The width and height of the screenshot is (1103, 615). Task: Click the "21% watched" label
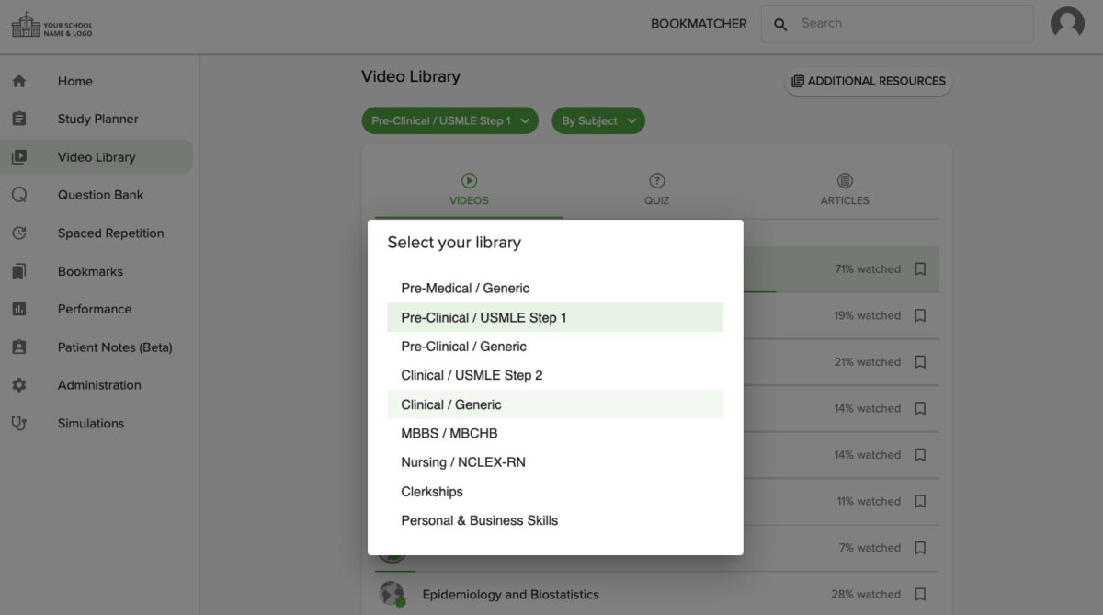(868, 362)
